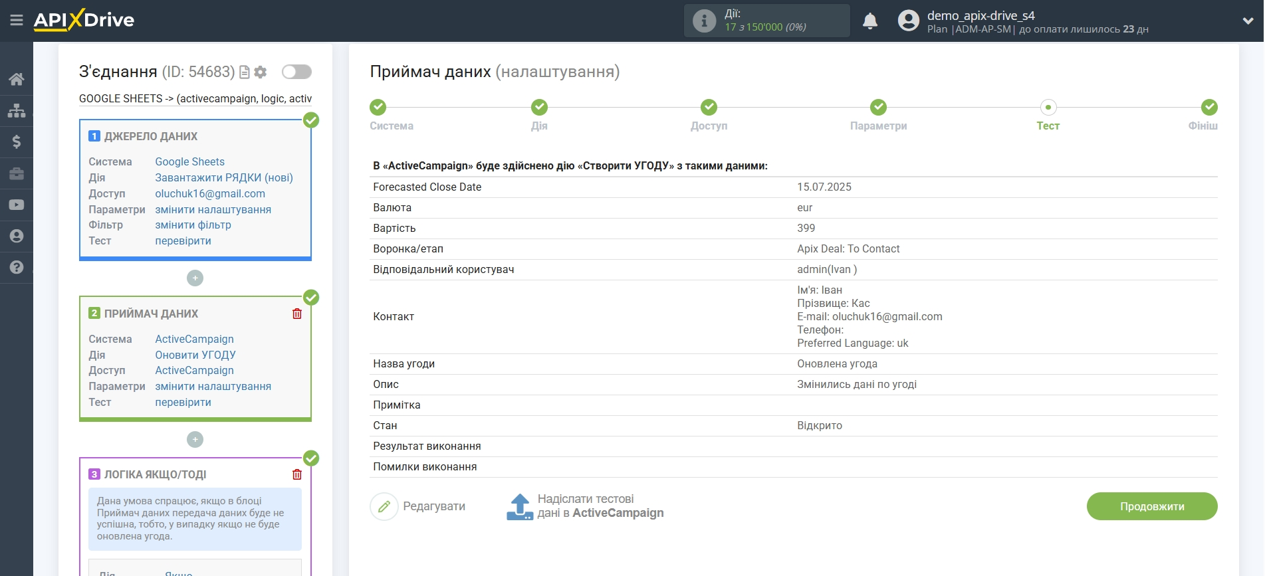Click the eur currency value

pyautogui.click(x=805, y=207)
